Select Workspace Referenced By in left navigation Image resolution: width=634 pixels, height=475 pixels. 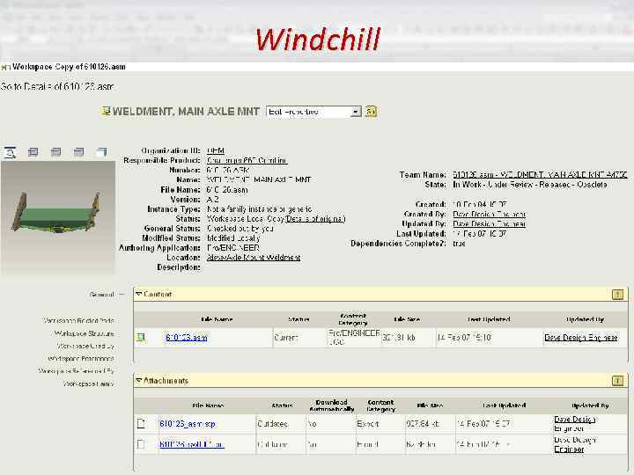click(77, 371)
